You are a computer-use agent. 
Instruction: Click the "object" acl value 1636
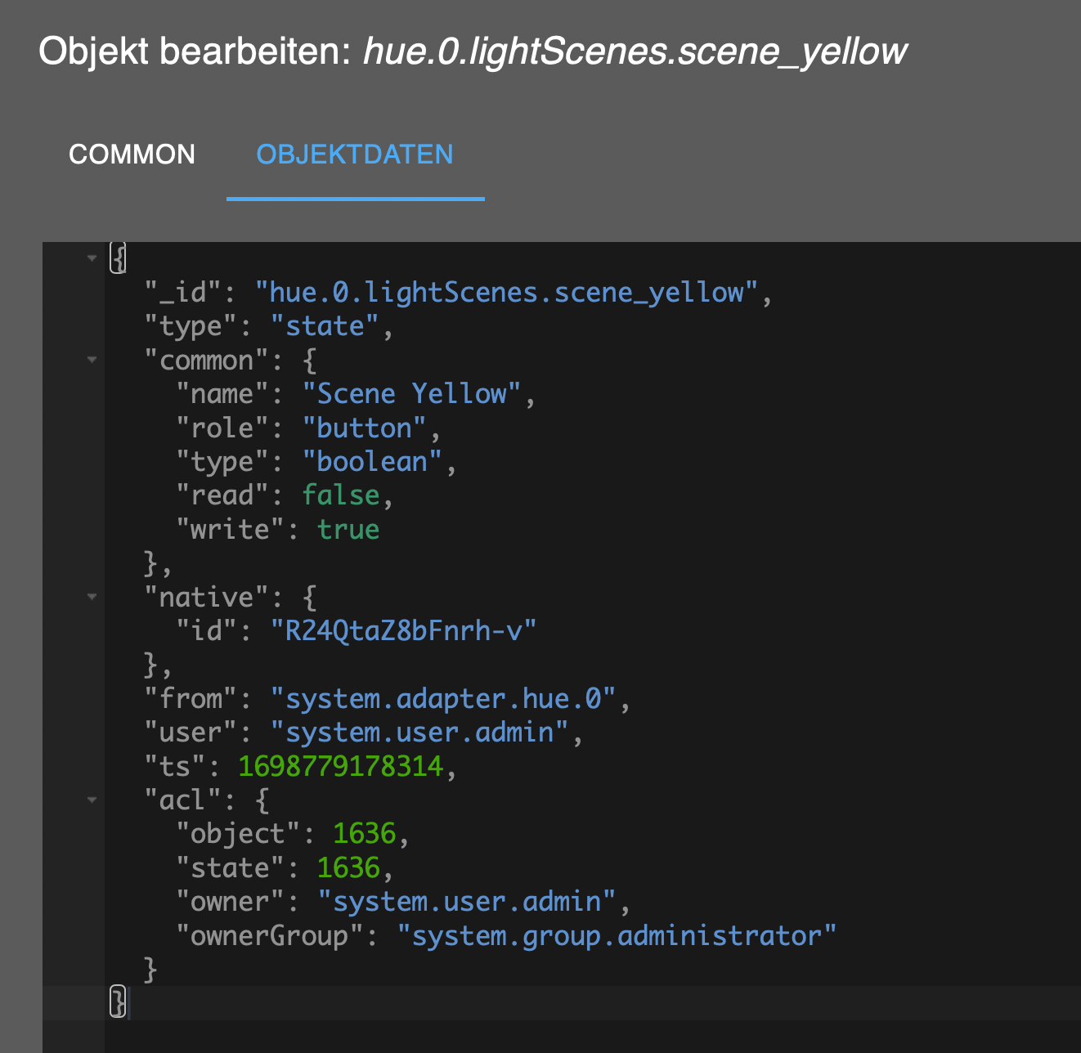click(x=364, y=834)
